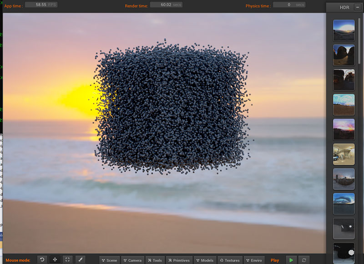Select the move (pan) mouse mode icon
This screenshot has height=264, width=364.
(55, 259)
